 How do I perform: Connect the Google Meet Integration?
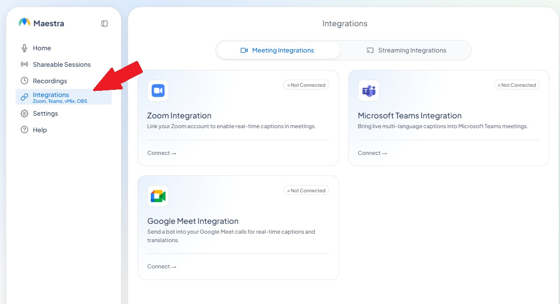click(x=162, y=267)
